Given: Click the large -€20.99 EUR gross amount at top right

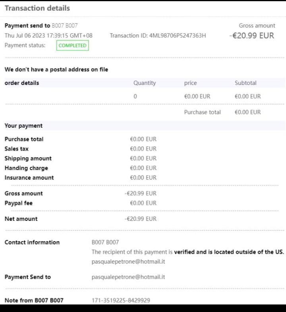Looking at the screenshot, I should [252, 36].
